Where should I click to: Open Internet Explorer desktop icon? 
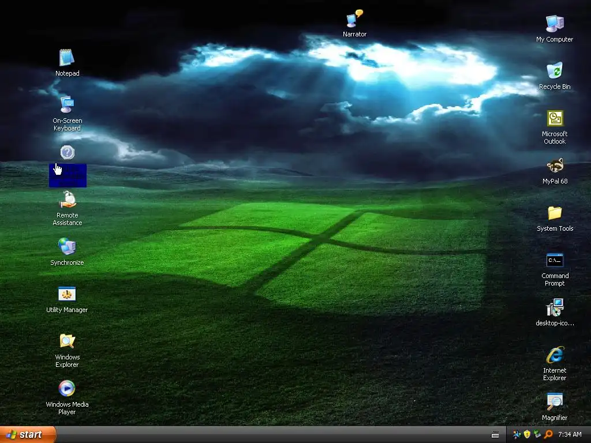click(x=555, y=363)
